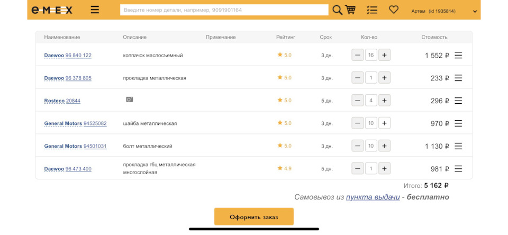
Task: Open the shopping cart icon
Action: [350, 10]
